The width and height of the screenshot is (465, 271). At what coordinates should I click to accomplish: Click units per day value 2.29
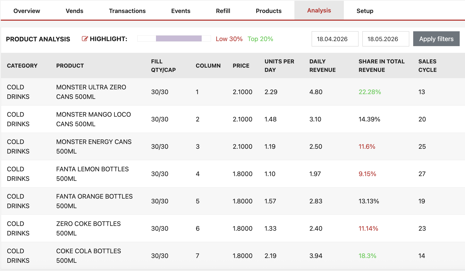coord(271,92)
